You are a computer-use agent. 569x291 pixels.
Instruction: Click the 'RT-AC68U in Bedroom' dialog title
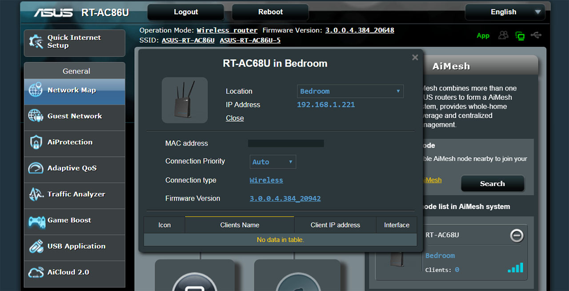275,64
